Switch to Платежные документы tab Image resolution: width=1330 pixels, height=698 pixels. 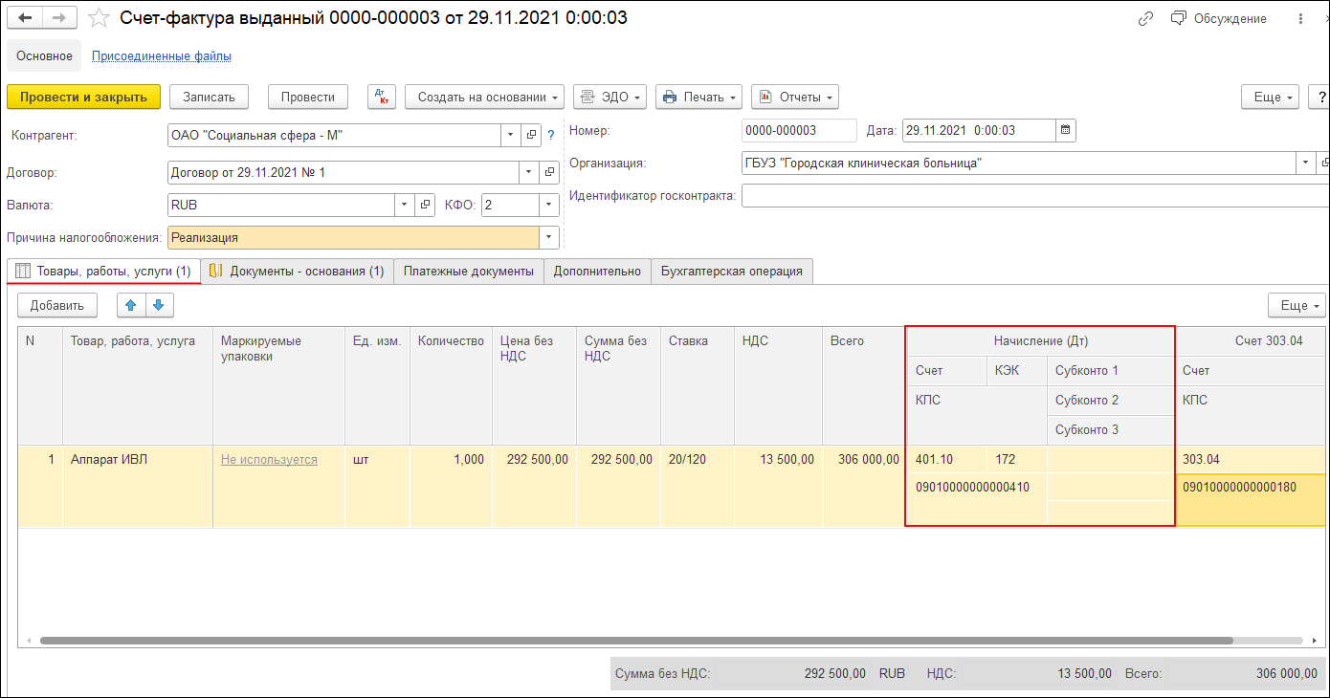(469, 272)
